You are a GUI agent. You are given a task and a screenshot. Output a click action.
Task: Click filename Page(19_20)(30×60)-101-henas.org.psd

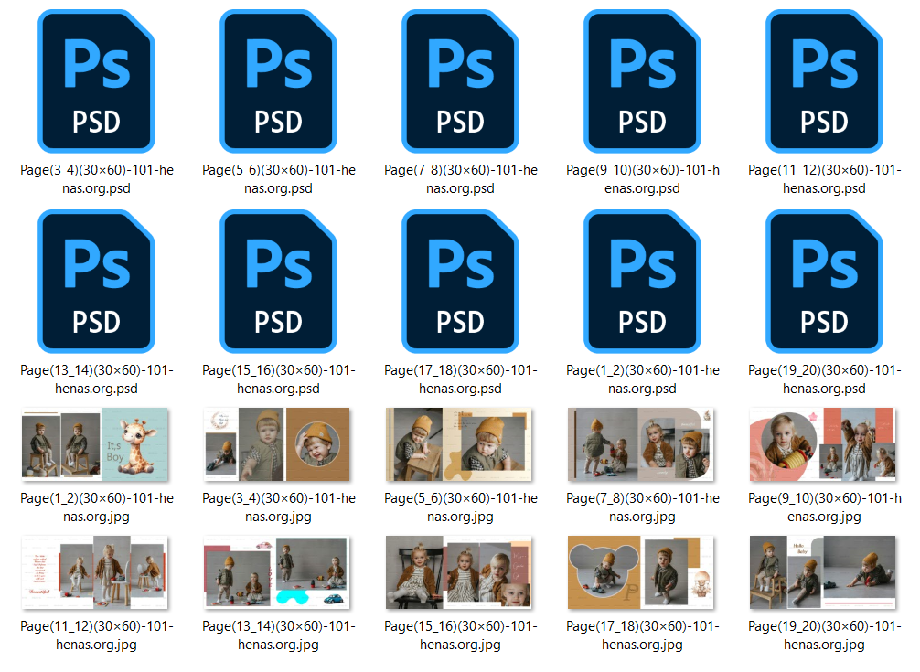point(824,379)
